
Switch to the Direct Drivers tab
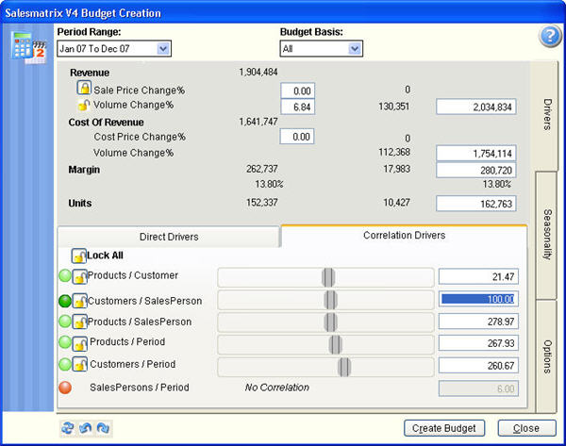point(169,237)
